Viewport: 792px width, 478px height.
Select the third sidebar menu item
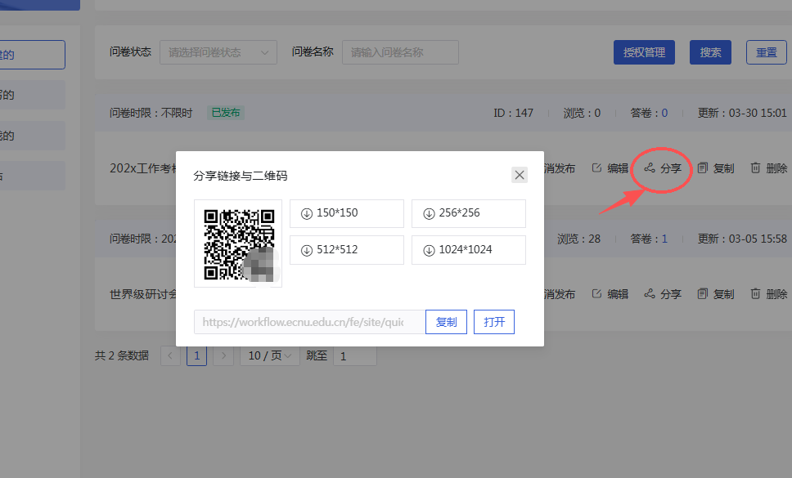[x=33, y=135]
